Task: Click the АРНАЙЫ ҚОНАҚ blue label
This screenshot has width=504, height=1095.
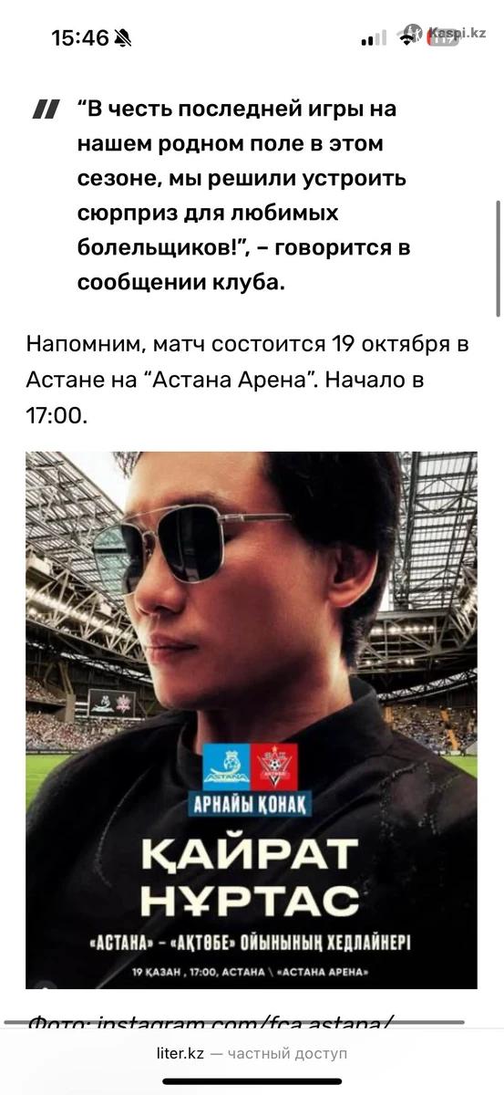Action: (250, 803)
